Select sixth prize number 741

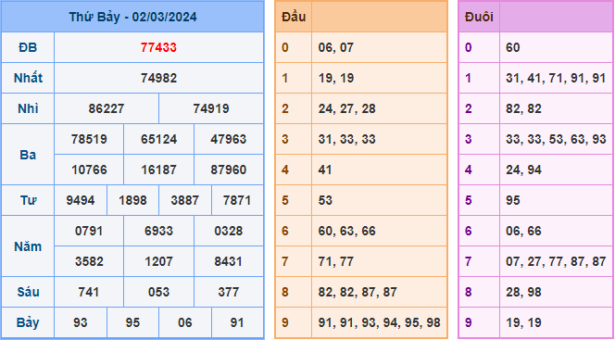[x=89, y=292]
